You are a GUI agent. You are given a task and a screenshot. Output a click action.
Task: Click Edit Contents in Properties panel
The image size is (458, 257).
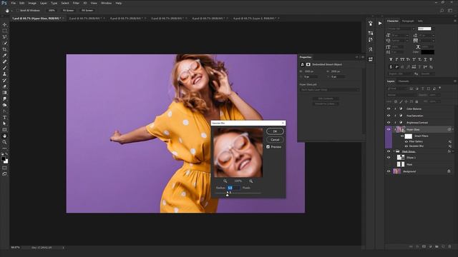click(x=326, y=99)
